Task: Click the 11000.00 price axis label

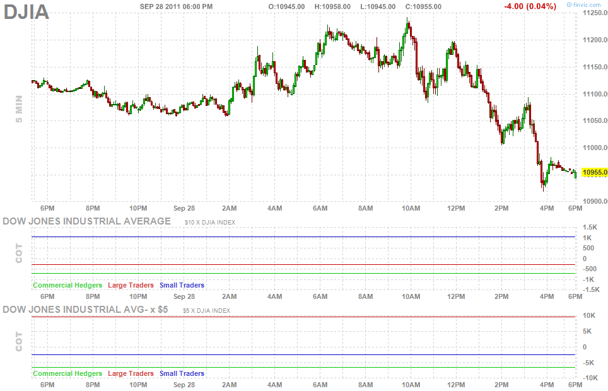Action: 595,148
